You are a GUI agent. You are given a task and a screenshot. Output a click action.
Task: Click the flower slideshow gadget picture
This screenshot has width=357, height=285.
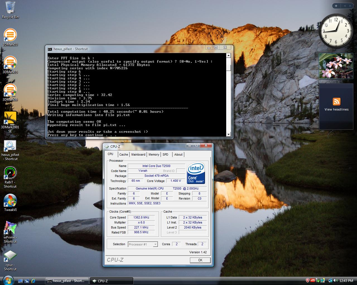point(336,66)
